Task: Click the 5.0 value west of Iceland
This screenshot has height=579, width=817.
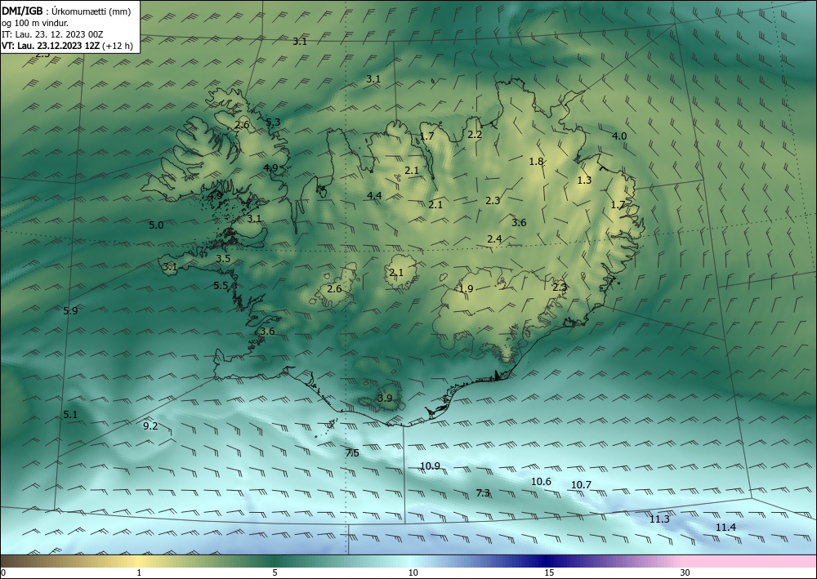Action: (x=156, y=225)
